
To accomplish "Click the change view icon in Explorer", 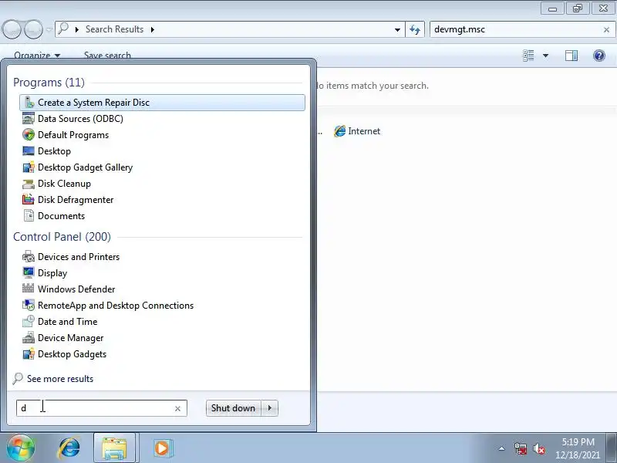I will tap(528, 56).
